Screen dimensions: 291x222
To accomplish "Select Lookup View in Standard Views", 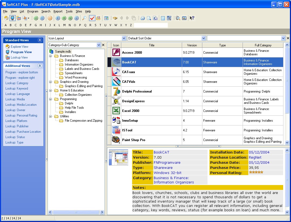I will 19,57.
